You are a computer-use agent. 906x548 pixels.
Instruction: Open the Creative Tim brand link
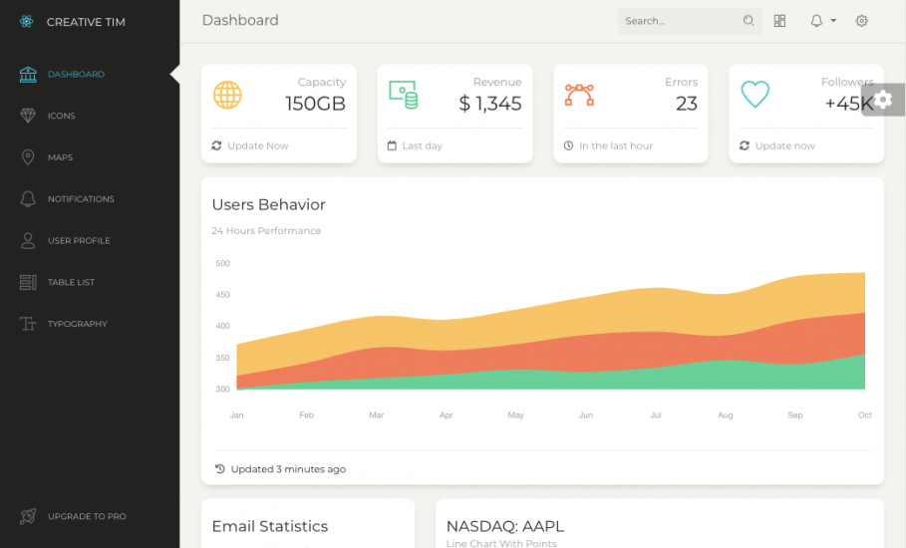coord(86,22)
